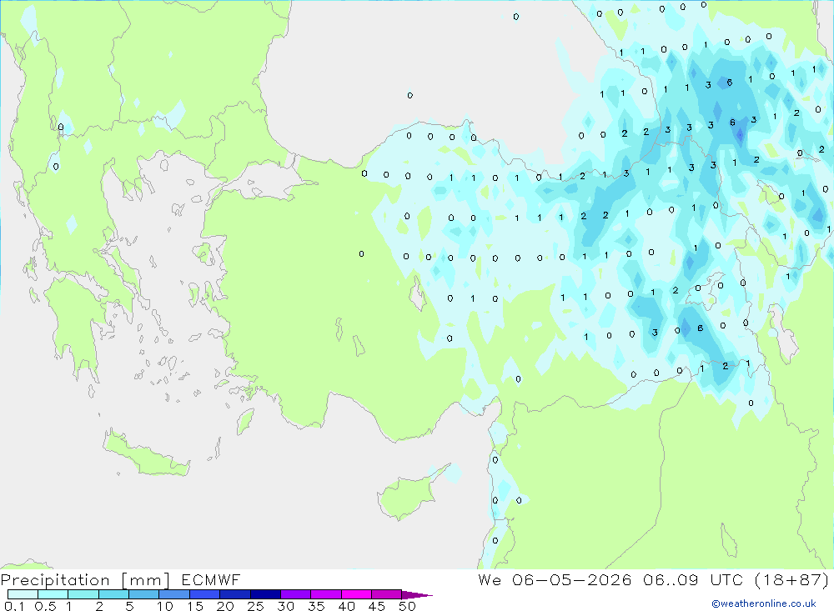834x611 pixels.
Task: Select the "ECMWF" model label
Action: click(x=211, y=579)
